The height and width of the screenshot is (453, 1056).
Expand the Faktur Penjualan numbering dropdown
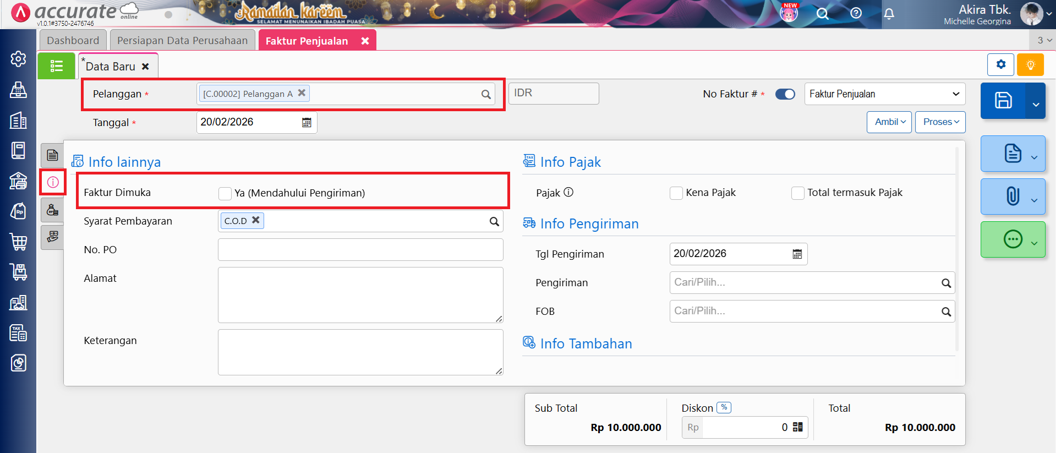(x=884, y=94)
